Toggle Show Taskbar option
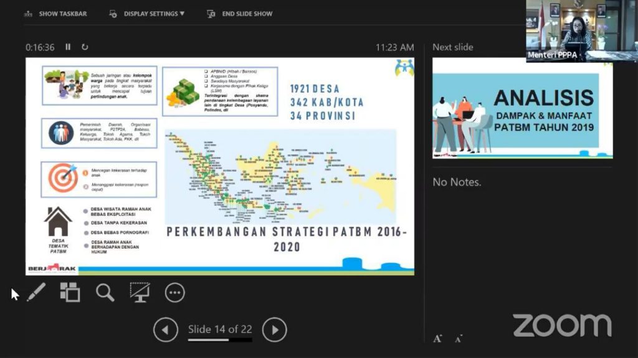This screenshot has height=358, width=638. coord(56,14)
